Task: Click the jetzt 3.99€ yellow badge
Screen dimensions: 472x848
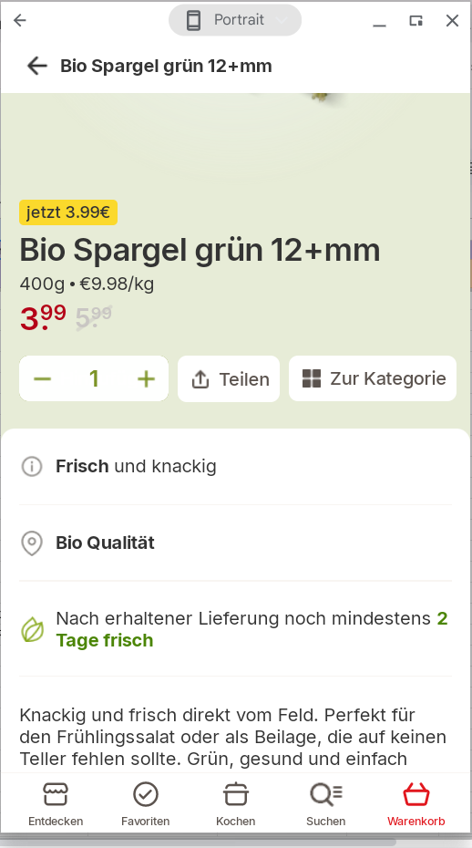Action: [x=68, y=212]
